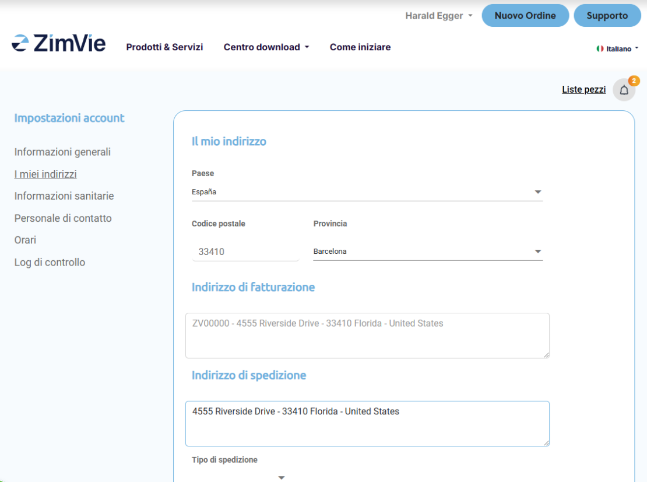The image size is (647, 482).
Task: Select Informazioni generali in sidebar
Action: (62, 152)
